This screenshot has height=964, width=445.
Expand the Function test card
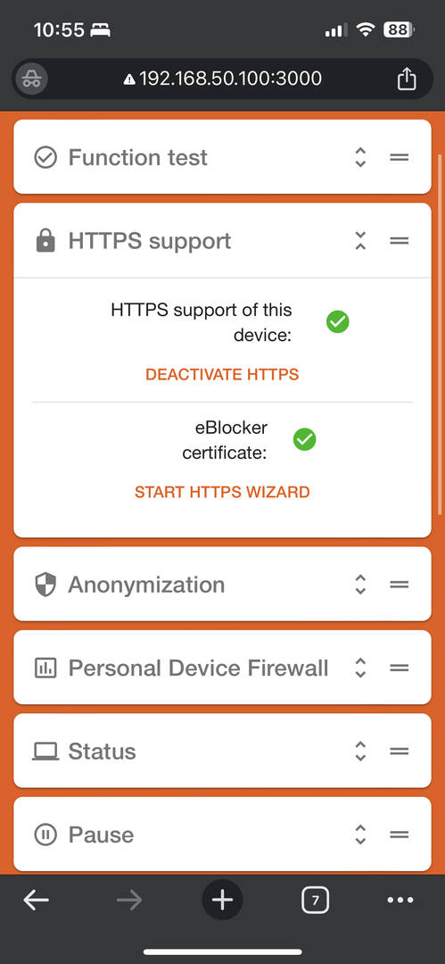(x=361, y=157)
